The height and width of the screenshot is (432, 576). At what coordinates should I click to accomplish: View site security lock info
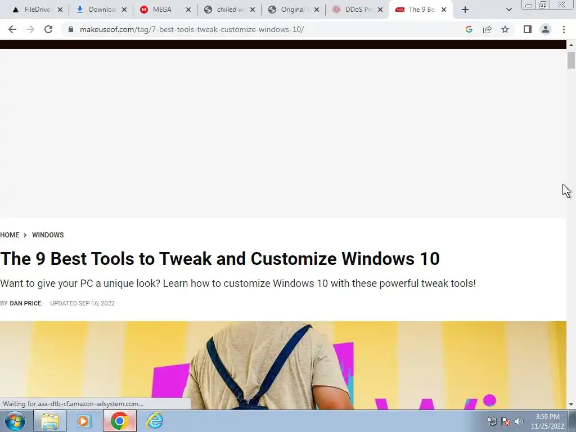[71, 29]
